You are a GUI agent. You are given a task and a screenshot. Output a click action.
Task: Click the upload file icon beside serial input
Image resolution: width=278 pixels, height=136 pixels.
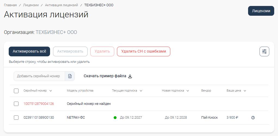[70, 76]
